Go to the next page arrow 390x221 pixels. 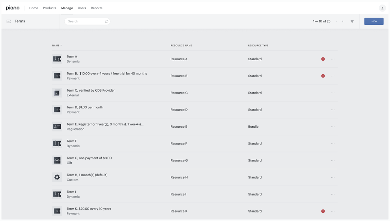pos(342,21)
